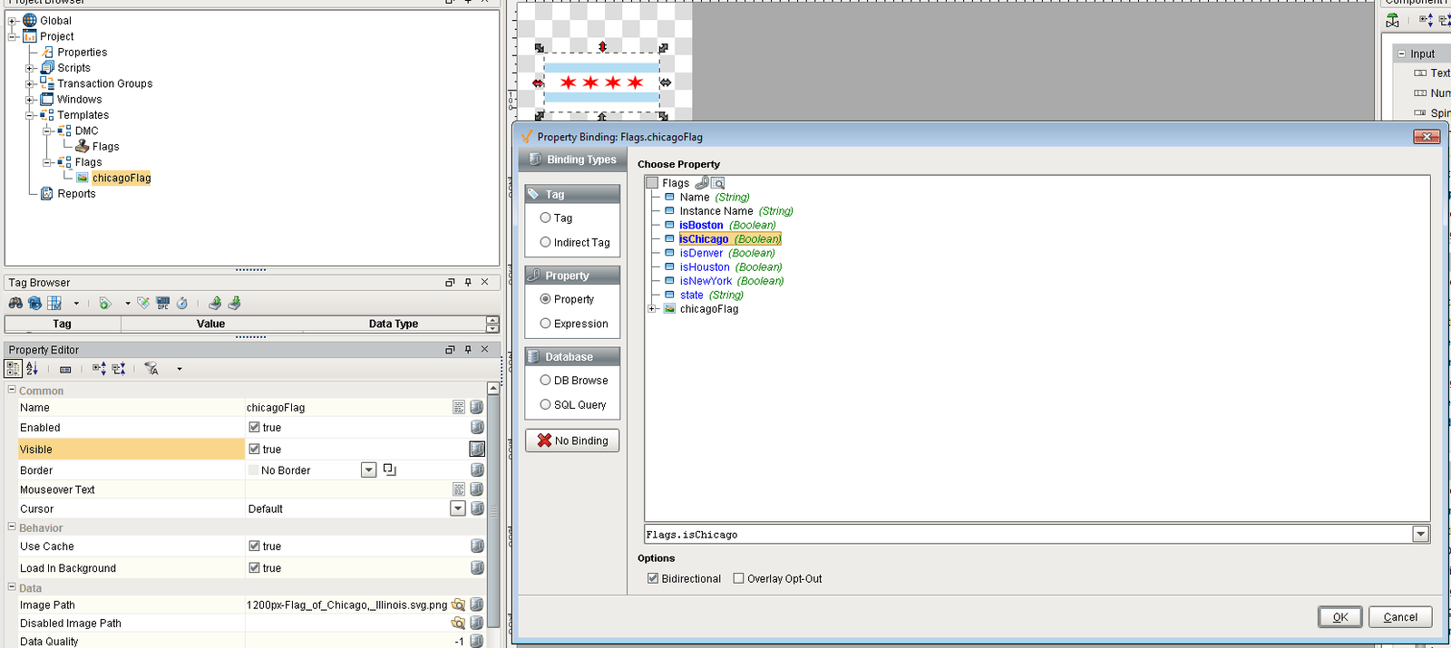Screen dimensions: 1451x648
Task: Open the Cursor dropdown showing Default
Action: (458, 508)
